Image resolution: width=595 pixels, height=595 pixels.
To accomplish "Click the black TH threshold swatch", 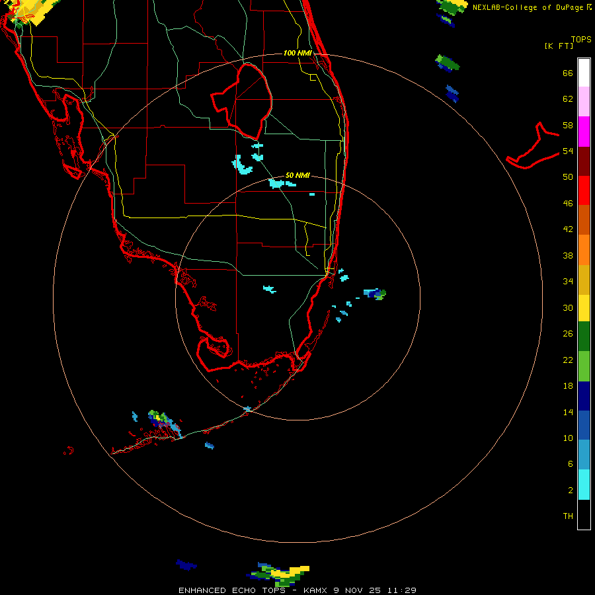I will [x=584, y=514].
